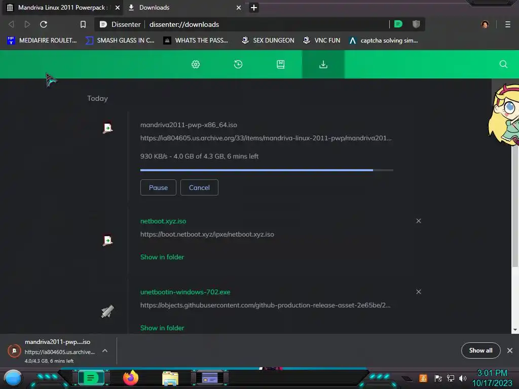Open the purple window app on taskbar

click(209, 378)
